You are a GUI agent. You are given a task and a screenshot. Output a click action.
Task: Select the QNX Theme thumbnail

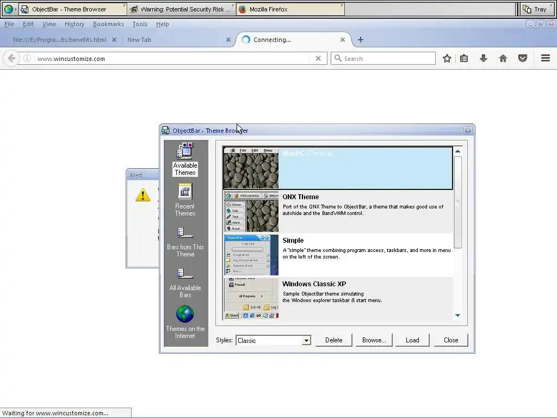251,212
